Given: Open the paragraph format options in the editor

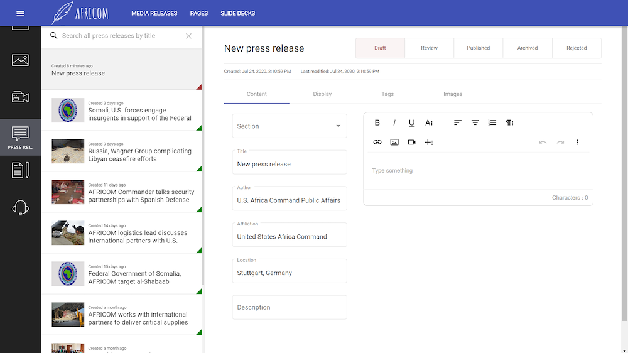Looking at the screenshot, I should pos(509,123).
